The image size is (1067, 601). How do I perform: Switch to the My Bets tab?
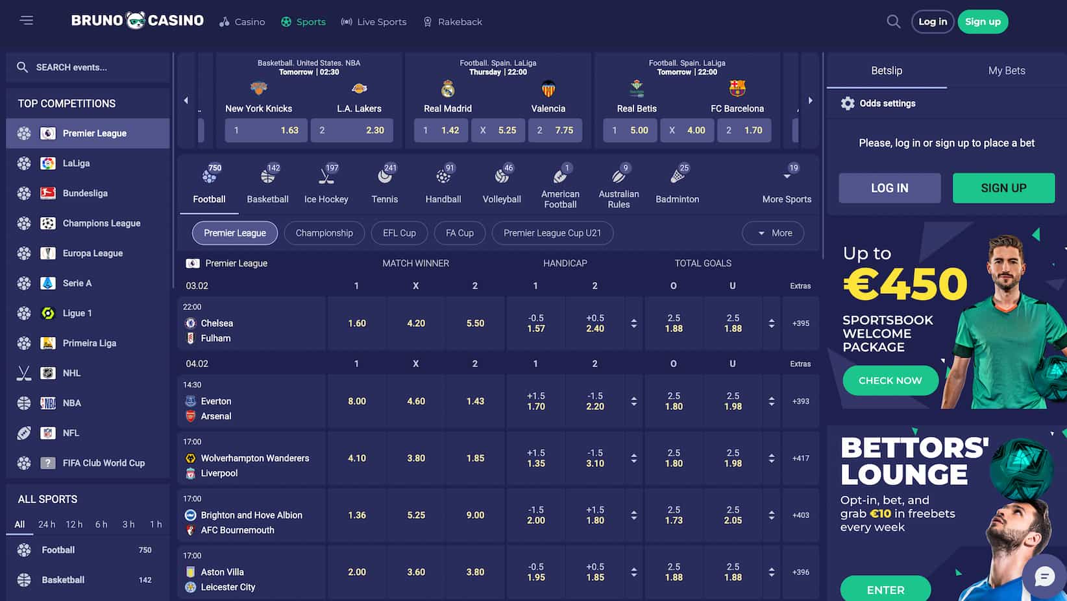click(1007, 71)
